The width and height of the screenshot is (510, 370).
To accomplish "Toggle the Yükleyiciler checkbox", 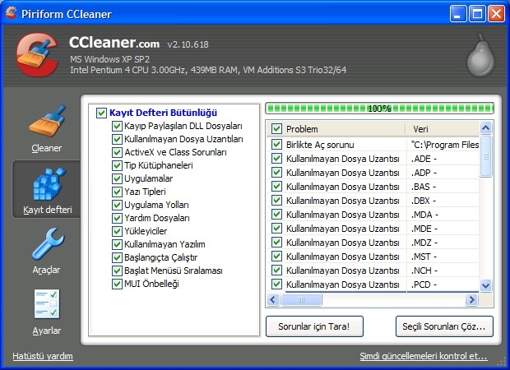I will 117,231.
